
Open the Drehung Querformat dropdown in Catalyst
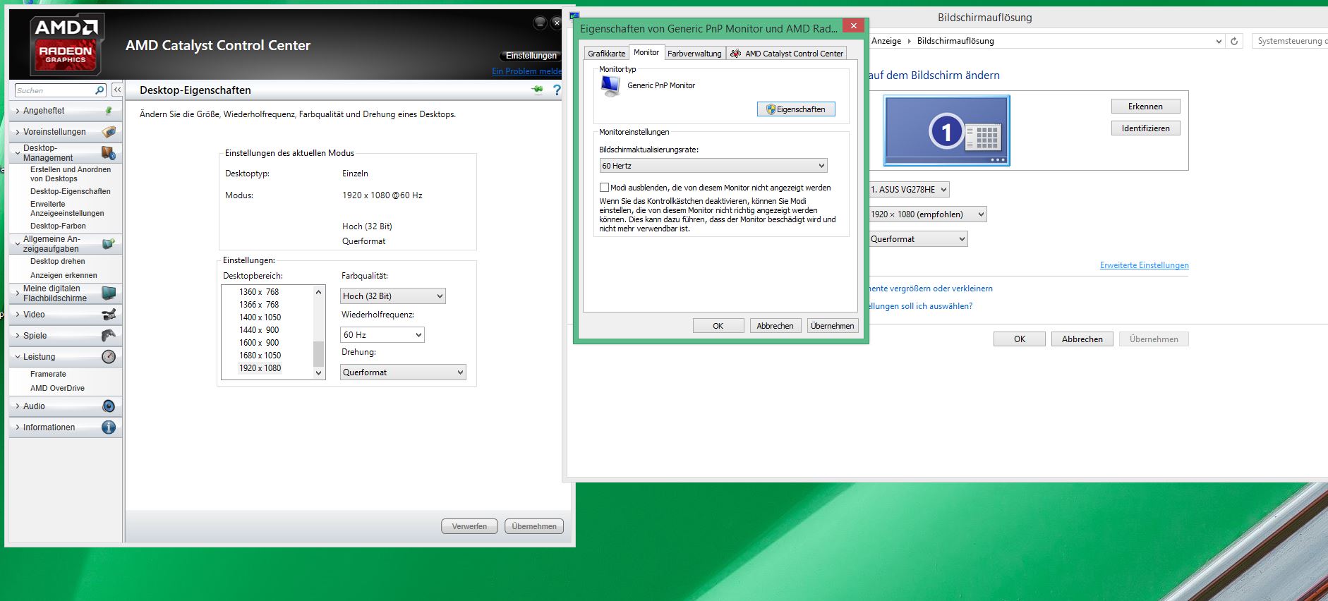(x=403, y=372)
